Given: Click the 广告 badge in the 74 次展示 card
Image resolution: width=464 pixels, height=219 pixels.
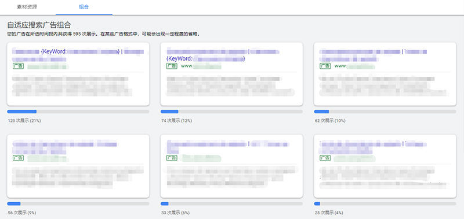Looking at the screenshot, I should 172,66.
